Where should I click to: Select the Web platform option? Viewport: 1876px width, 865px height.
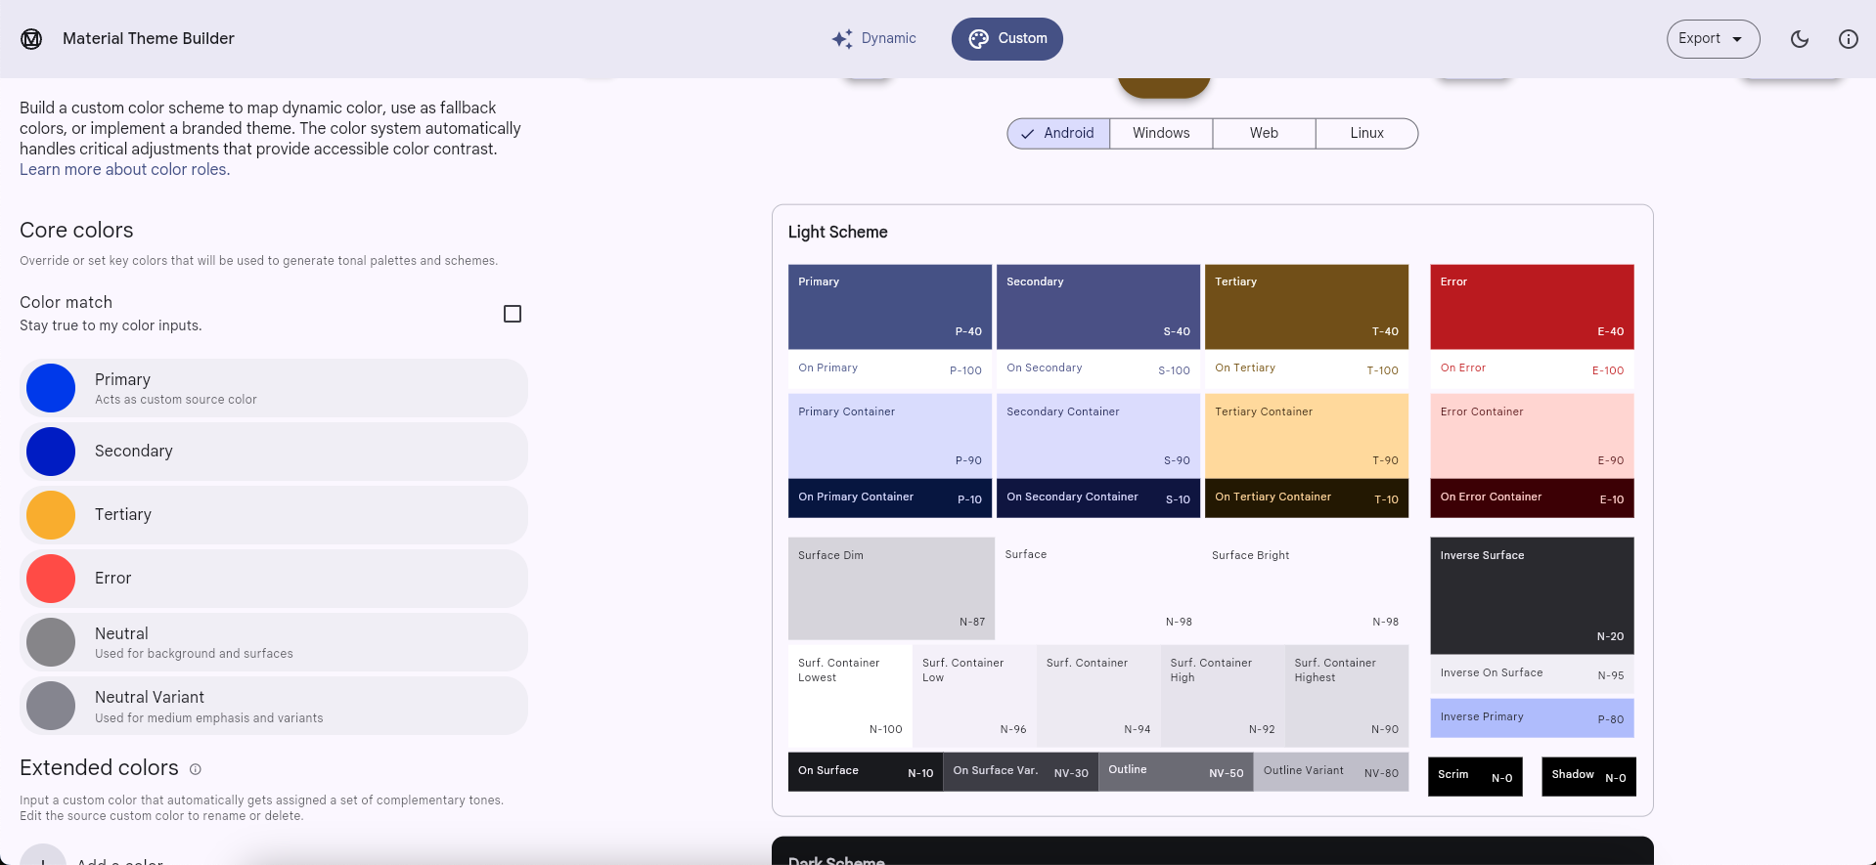tap(1264, 134)
